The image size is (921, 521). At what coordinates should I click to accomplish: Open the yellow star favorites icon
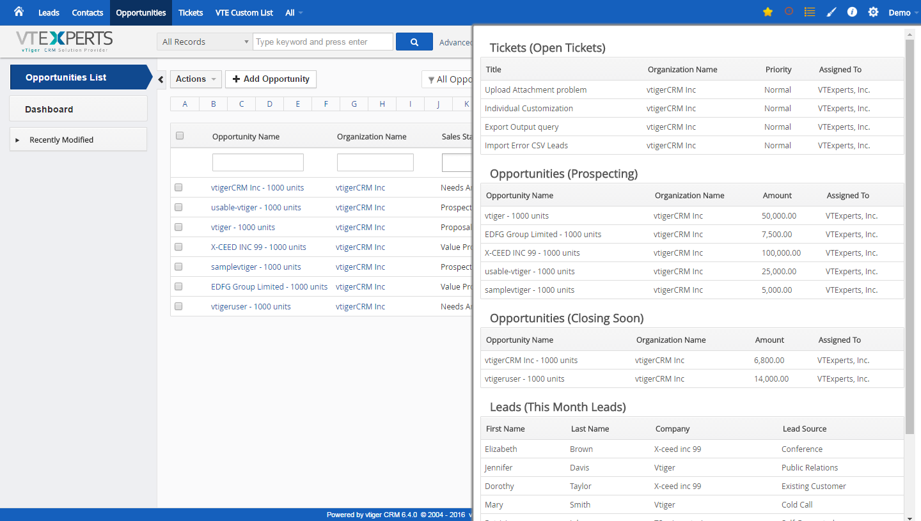[767, 12]
